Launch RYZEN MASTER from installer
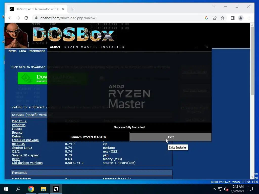259x194 pixels. 88,137
